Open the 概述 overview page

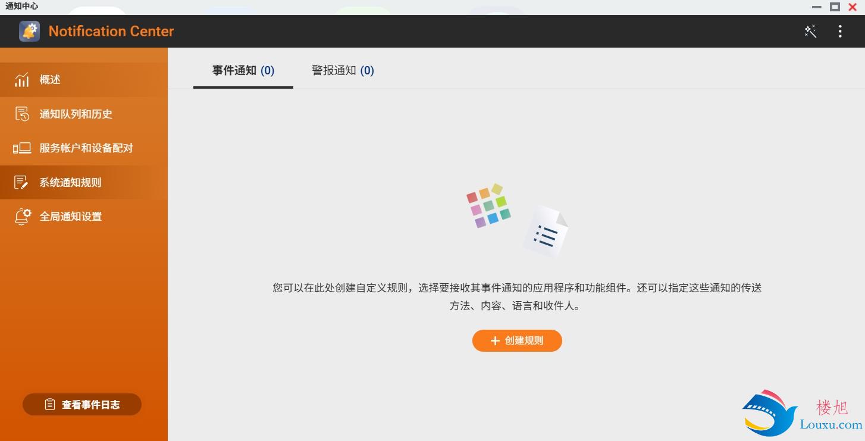click(x=84, y=80)
